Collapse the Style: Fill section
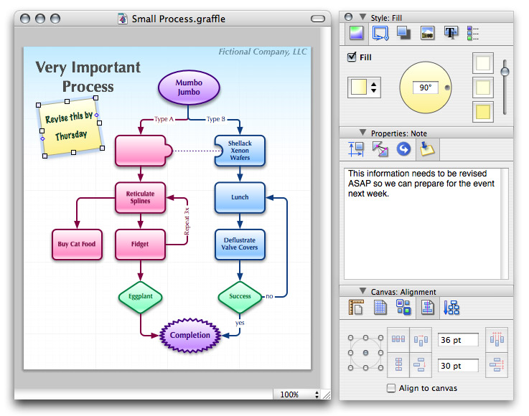 [x=362, y=17]
